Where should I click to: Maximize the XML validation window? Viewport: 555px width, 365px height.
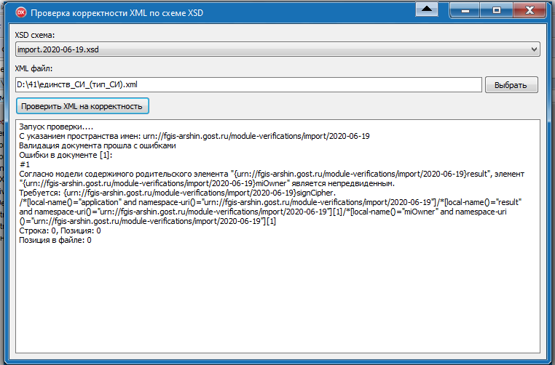[x=496, y=9]
